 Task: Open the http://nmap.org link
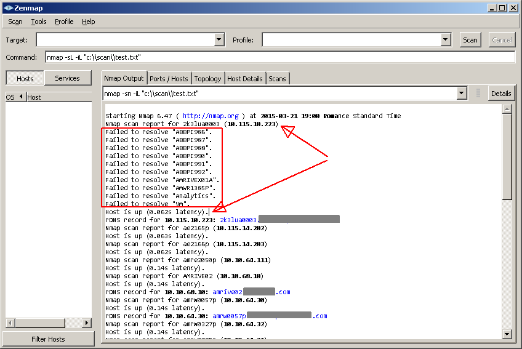[x=211, y=116]
